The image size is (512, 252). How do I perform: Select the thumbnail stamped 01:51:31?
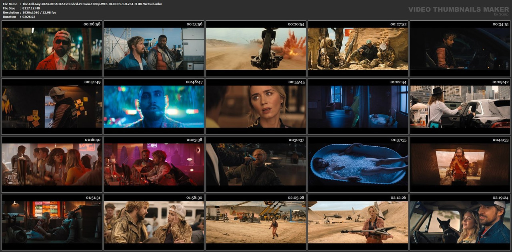click(52, 222)
